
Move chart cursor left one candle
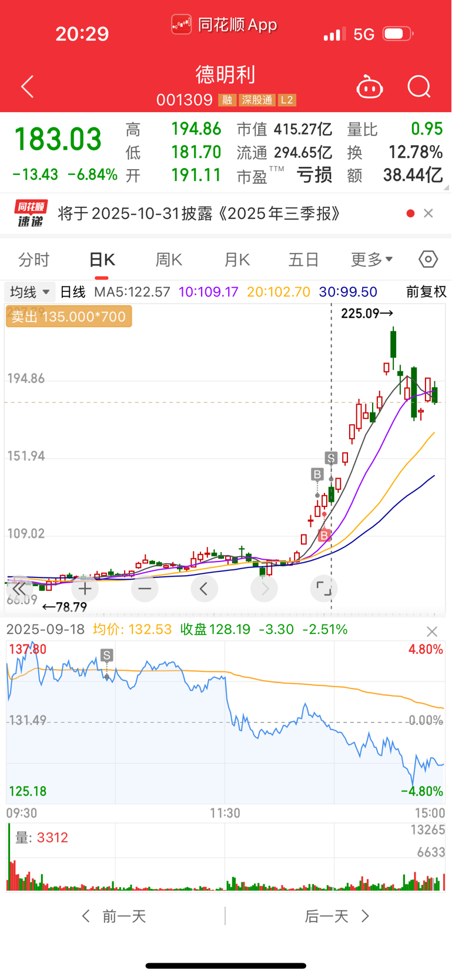coord(204,589)
